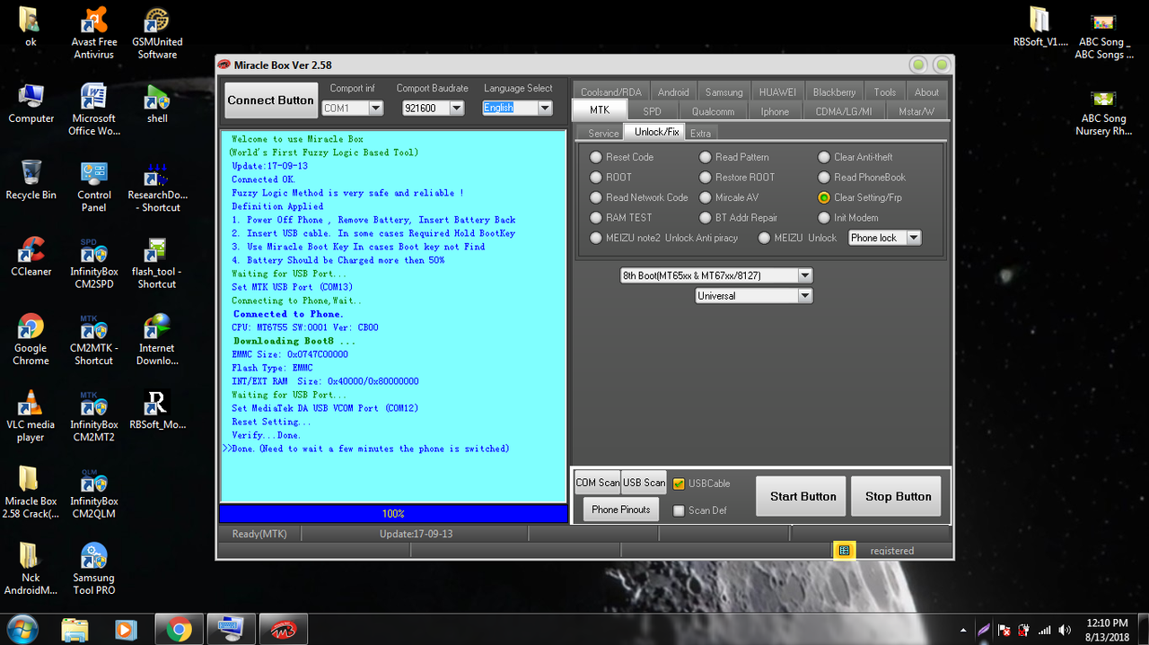Open Nck AndroidM folder icon
1149x645 pixels.
pos(31,569)
